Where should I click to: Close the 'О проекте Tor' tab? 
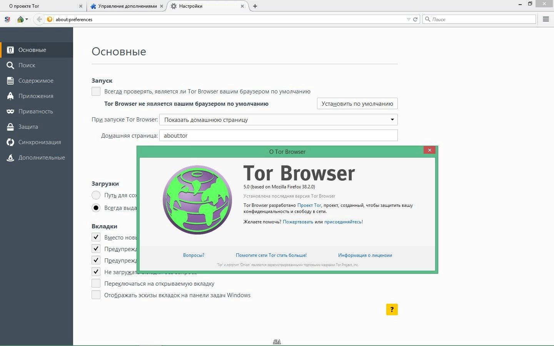click(x=81, y=6)
